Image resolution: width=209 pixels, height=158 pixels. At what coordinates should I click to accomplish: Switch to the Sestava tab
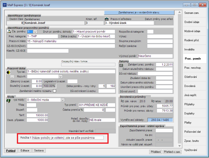click(x=39, y=151)
